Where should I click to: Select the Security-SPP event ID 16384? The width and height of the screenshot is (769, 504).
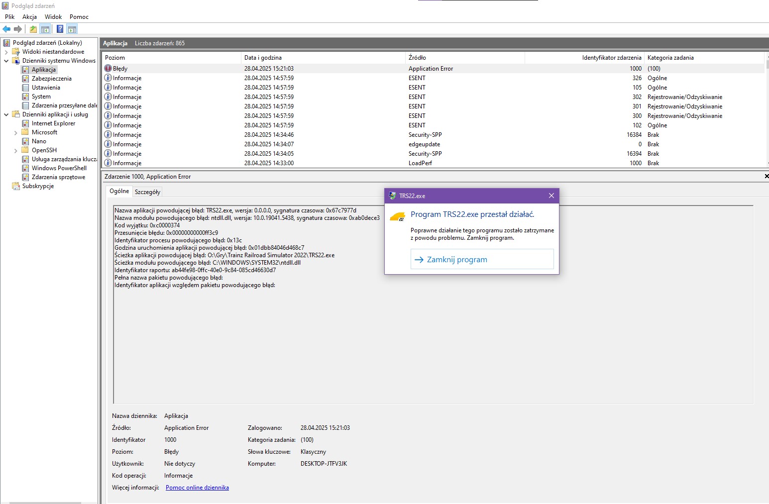click(x=433, y=135)
